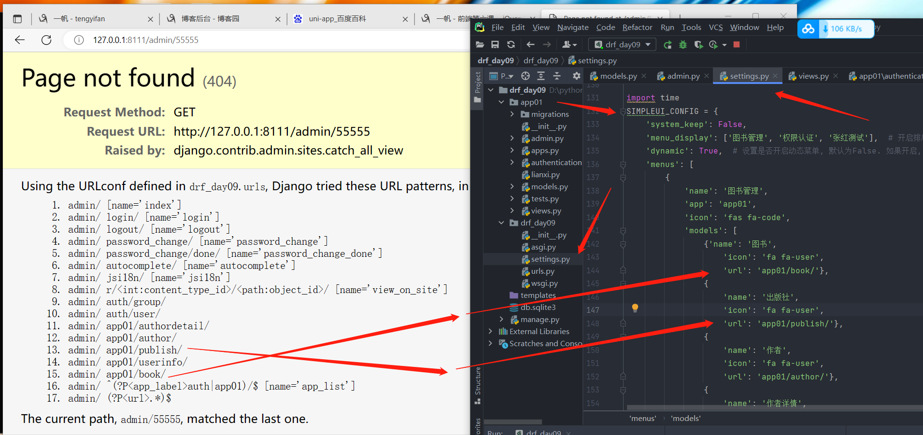This screenshot has width=923, height=435.
Task: Collapse the drf_day09 project root node
Action: click(x=491, y=90)
